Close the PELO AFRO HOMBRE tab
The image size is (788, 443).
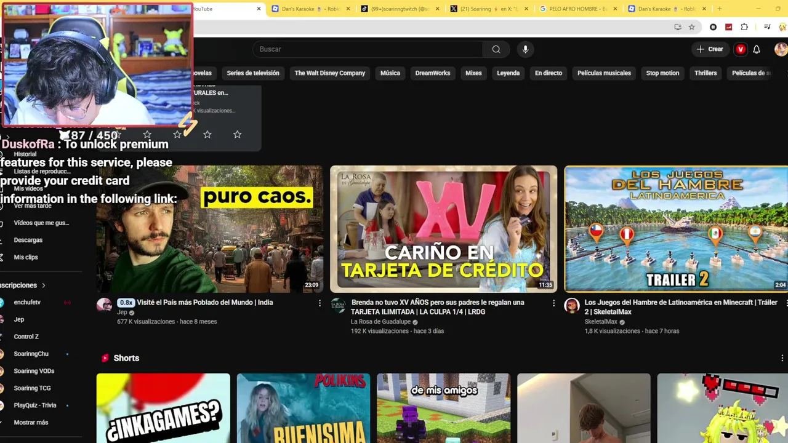tap(615, 9)
